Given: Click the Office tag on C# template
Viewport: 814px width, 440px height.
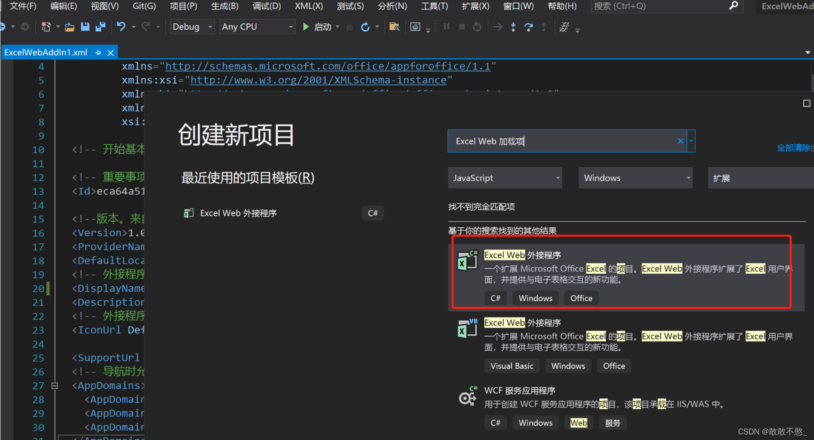Looking at the screenshot, I should 581,298.
